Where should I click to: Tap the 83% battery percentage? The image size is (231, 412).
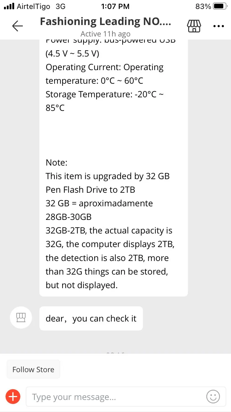(203, 6)
